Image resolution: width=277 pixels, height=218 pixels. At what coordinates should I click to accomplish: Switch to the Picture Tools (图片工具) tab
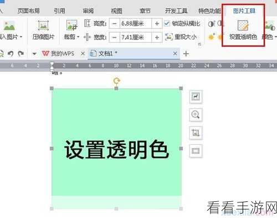[244, 11]
